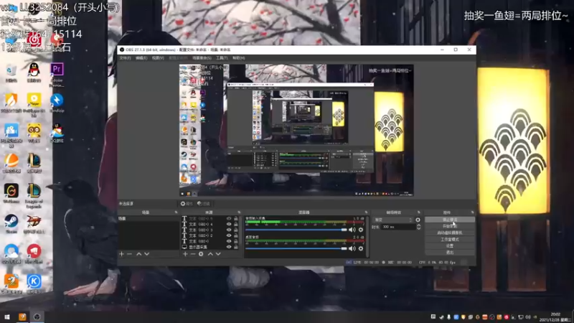Toggle visibility of text (GDI+) 3 source
The width and height of the screenshot is (574, 323).
[x=229, y=230]
